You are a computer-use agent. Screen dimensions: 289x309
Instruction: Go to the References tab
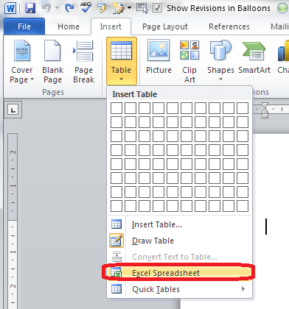point(229,26)
